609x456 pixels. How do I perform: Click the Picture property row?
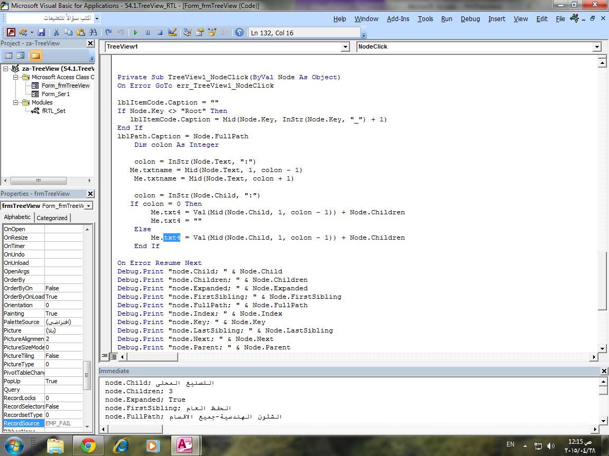[x=43, y=330]
